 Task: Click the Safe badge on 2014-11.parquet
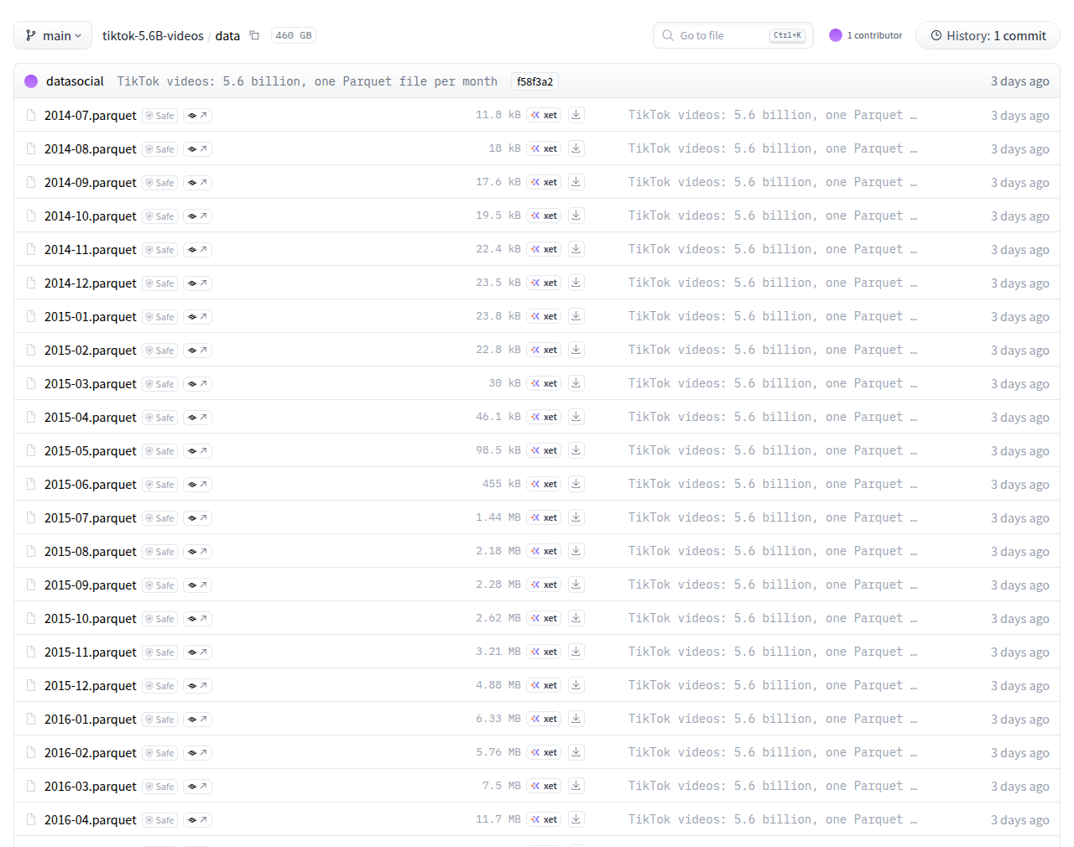click(x=159, y=250)
